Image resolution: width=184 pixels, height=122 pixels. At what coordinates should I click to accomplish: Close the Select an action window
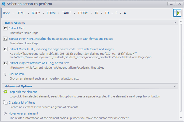[179, 4]
